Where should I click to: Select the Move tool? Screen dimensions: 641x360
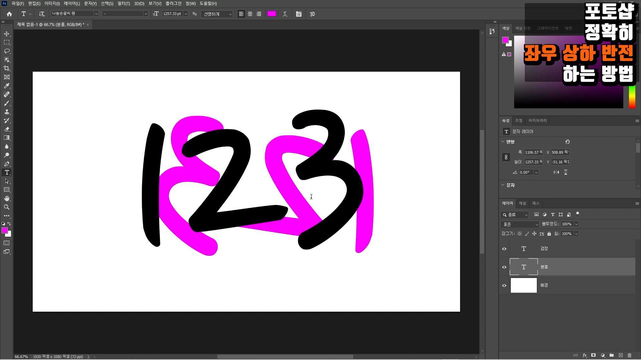click(7, 34)
